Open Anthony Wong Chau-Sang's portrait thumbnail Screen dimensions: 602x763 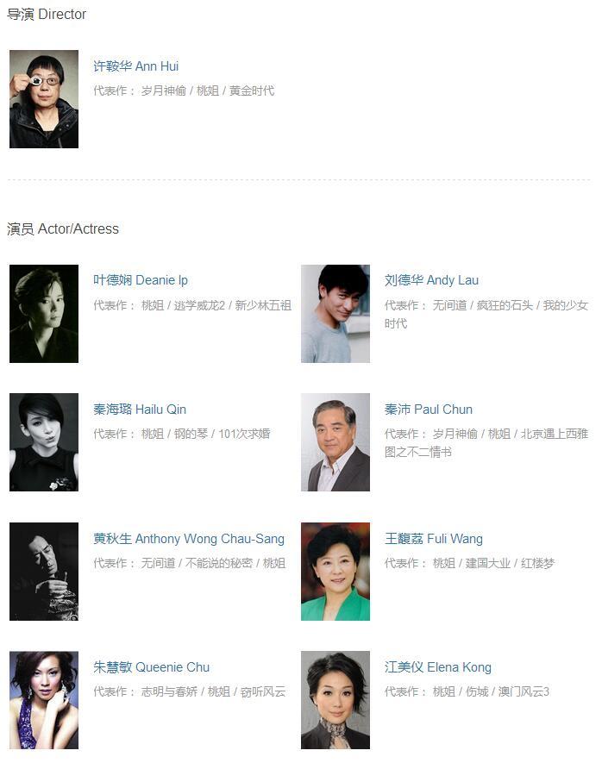click(44, 572)
